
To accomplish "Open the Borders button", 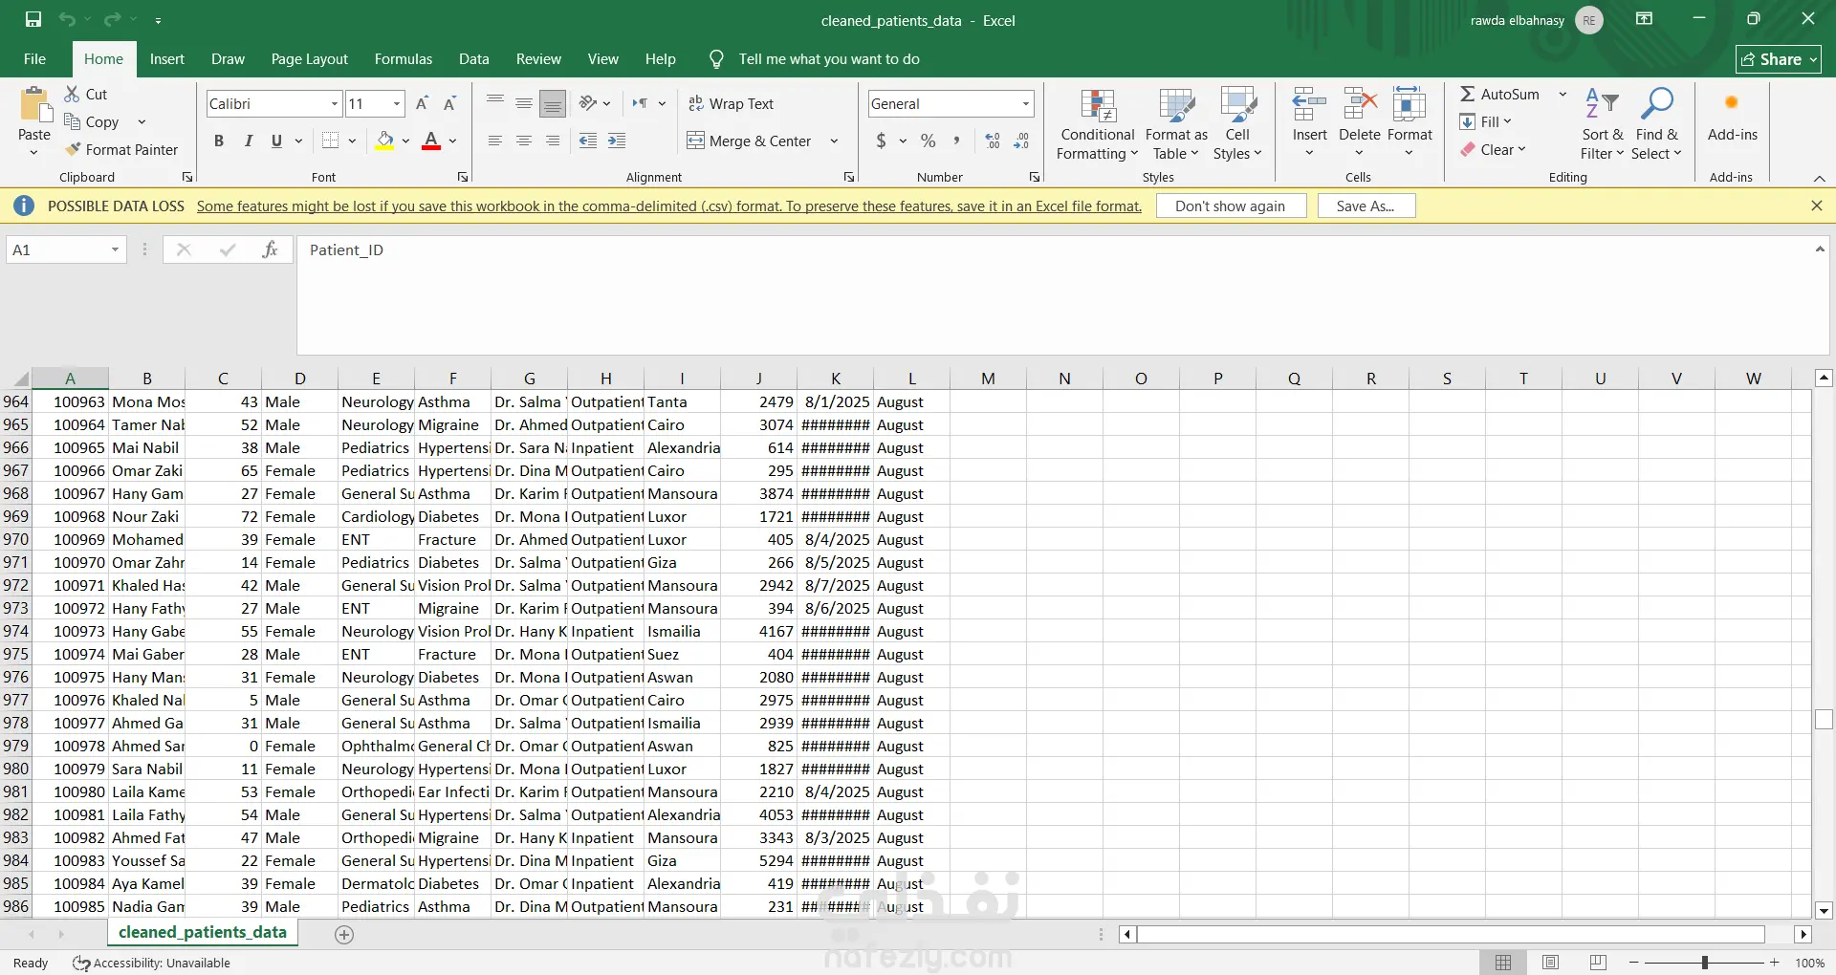I will coord(330,141).
